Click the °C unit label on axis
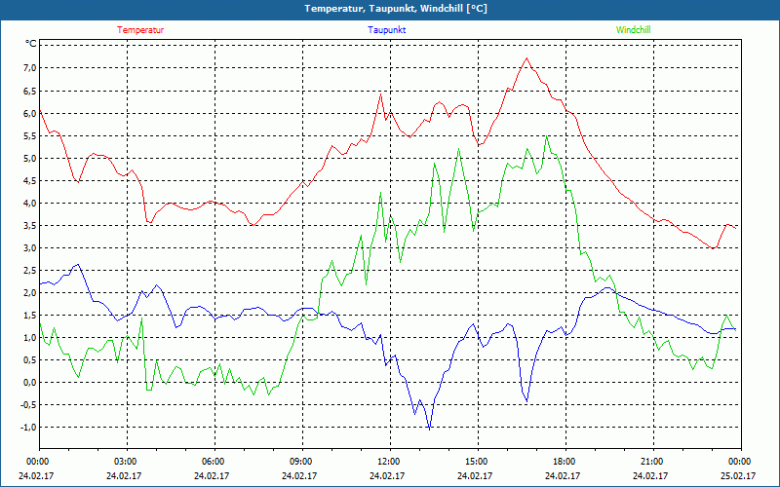The width and height of the screenshot is (780, 487). tap(31, 44)
